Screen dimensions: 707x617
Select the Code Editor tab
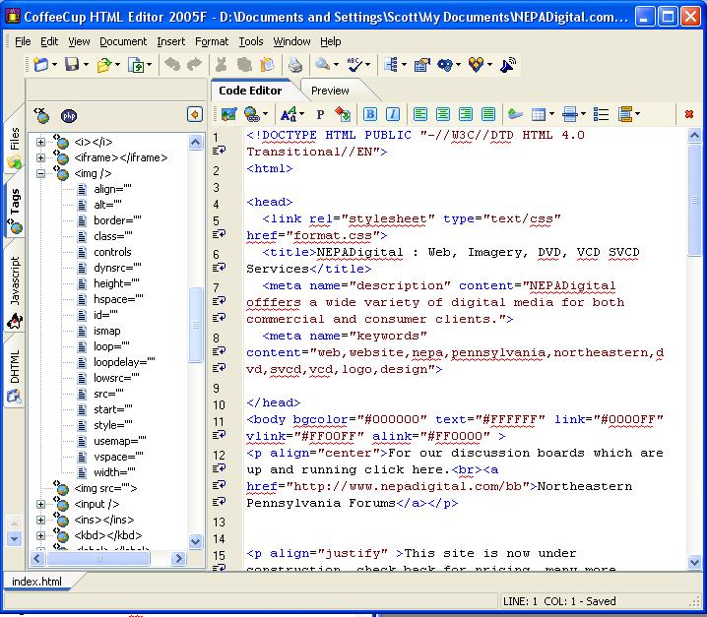click(250, 91)
